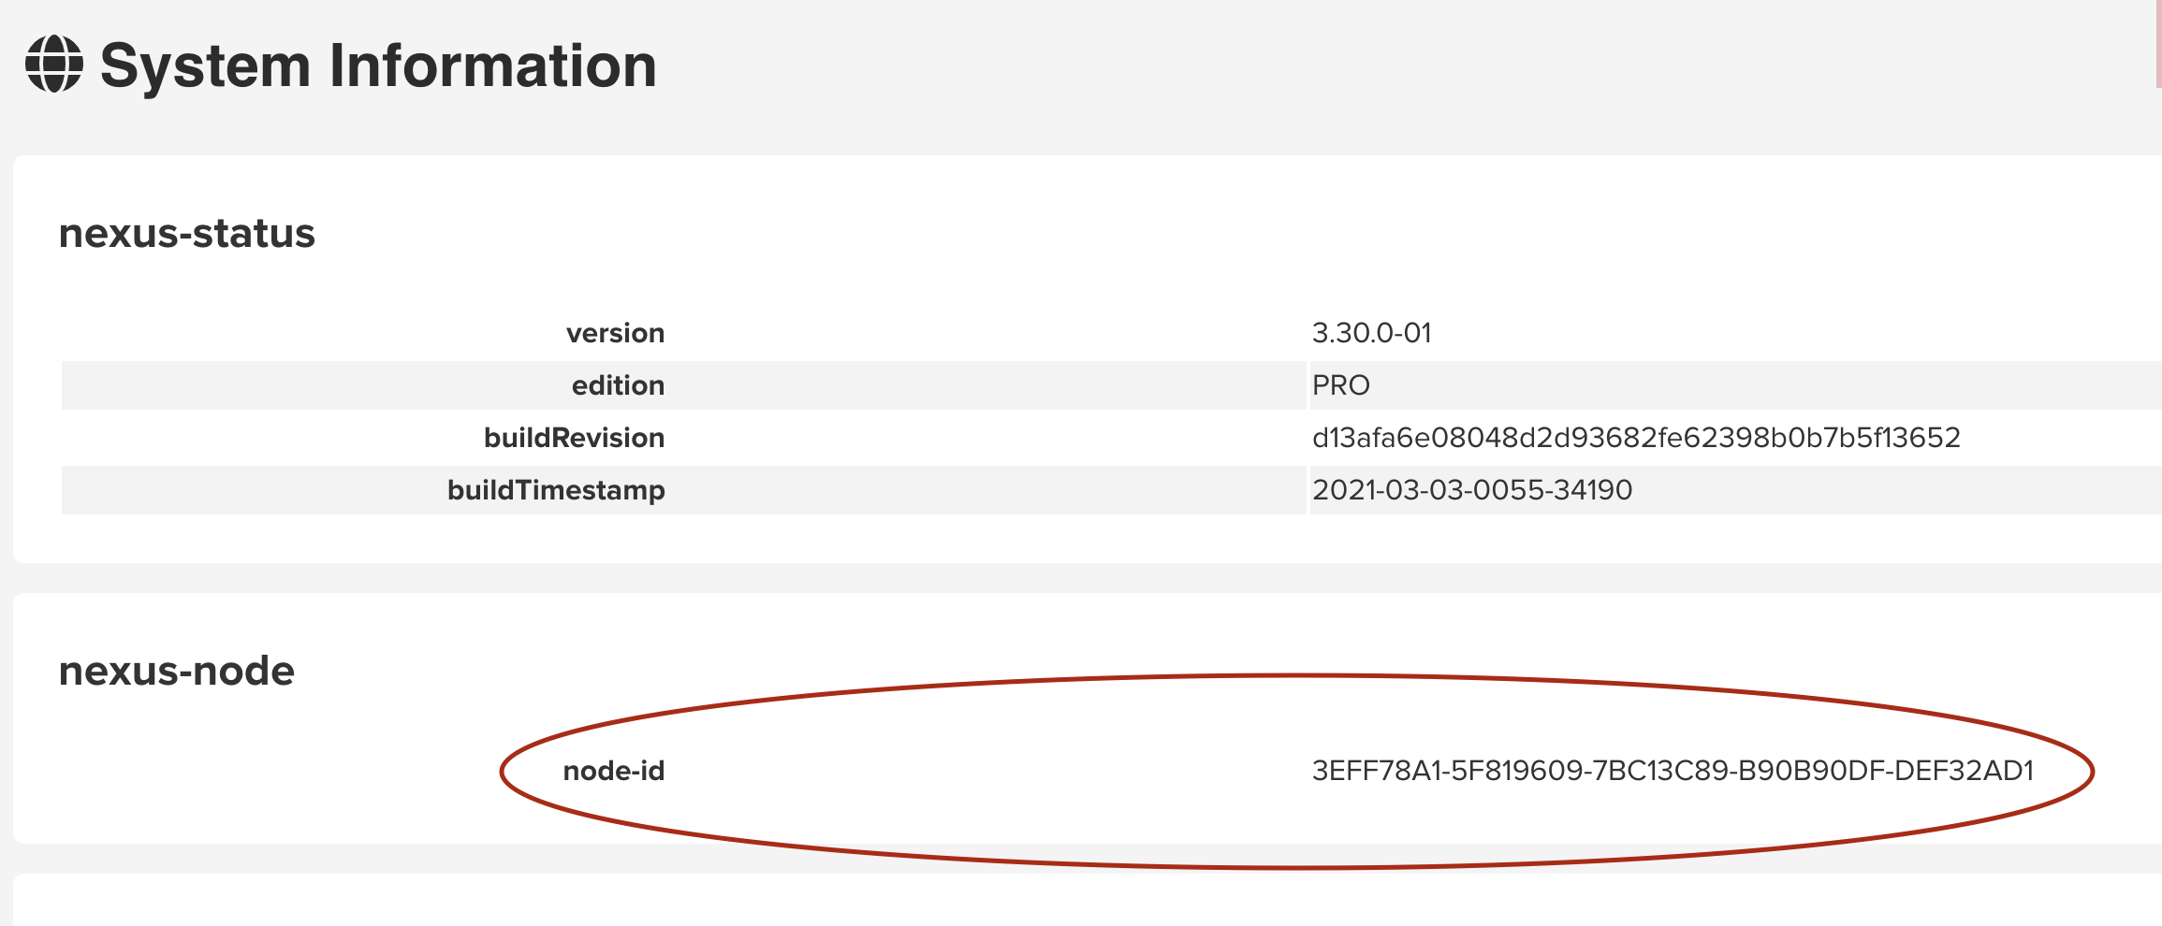The height and width of the screenshot is (926, 2162).
Task: Click the nexus-node section heading
Action: pos(176,672)
